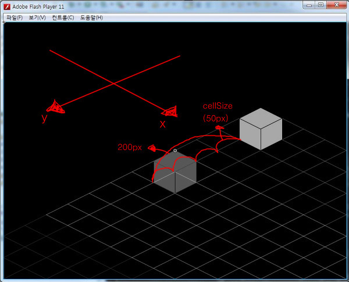Screen dimensions: 349x282
Task: Close the Flash Player window
Action: [x=336, y=5]
